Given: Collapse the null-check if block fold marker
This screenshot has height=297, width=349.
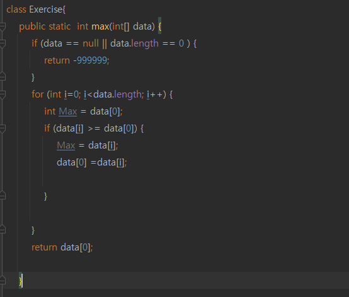Looking at the screenshot, I should point(3,43).
